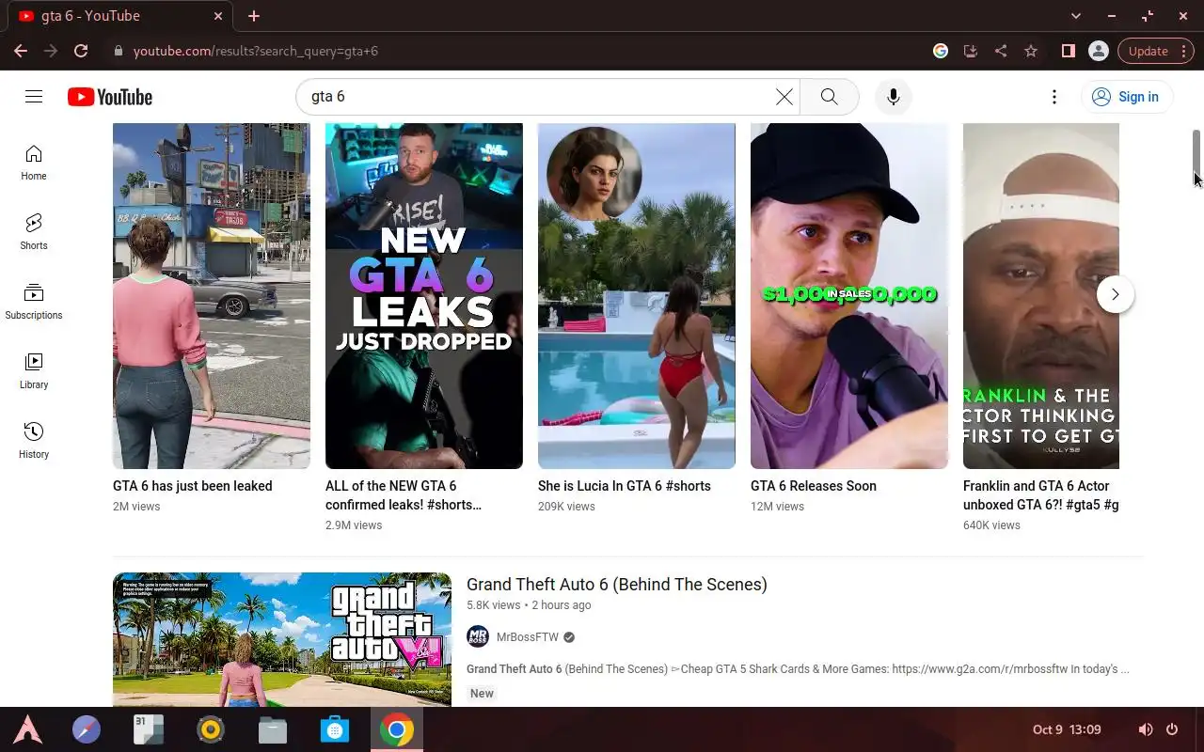Open the Grand Theft Auto VI video thumbnail

click(282, 639)
